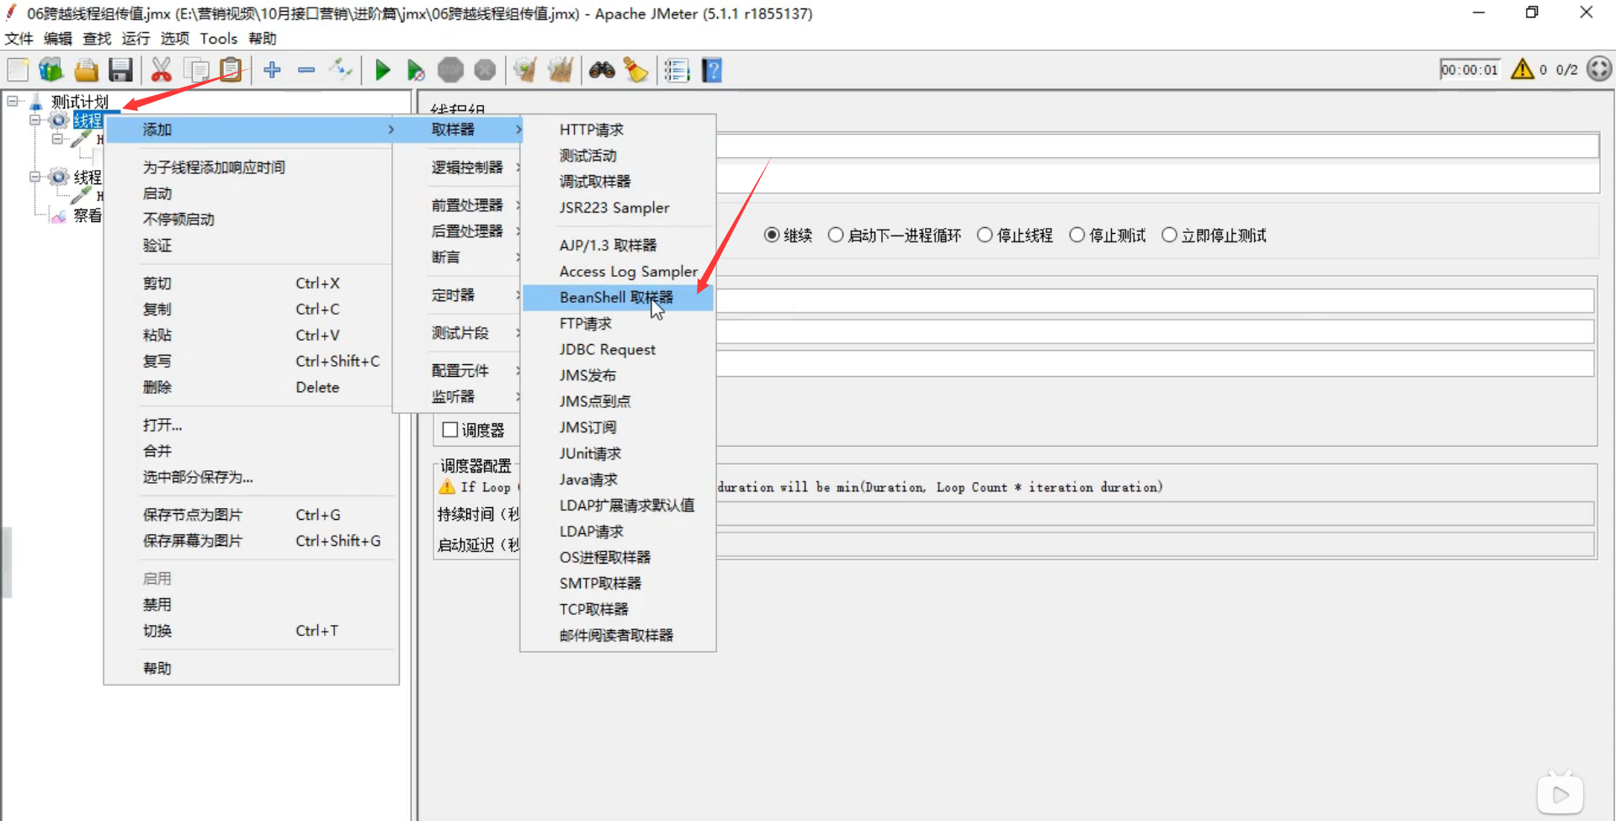1616x821 pixels.
Task: Start the test with green play icon
Action: point(383,70)
